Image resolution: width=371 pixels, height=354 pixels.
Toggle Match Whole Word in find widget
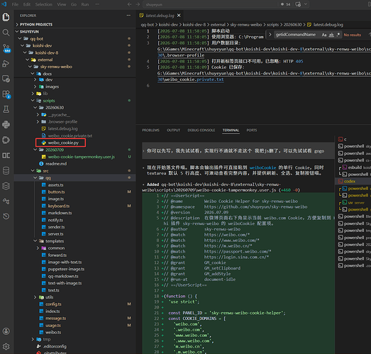coord(331,35)
